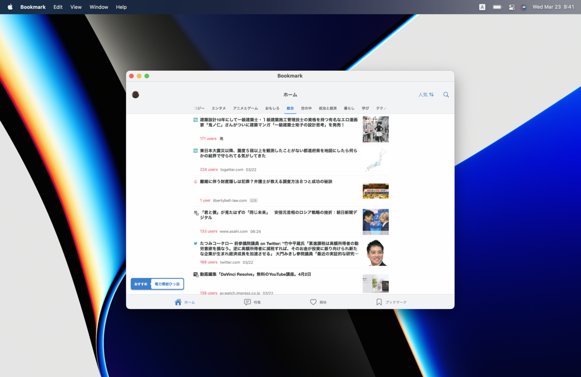Select the home icon in bottom navigation
Image resolution: width=581 pixels, height=377 pixels.
point(177,302)
